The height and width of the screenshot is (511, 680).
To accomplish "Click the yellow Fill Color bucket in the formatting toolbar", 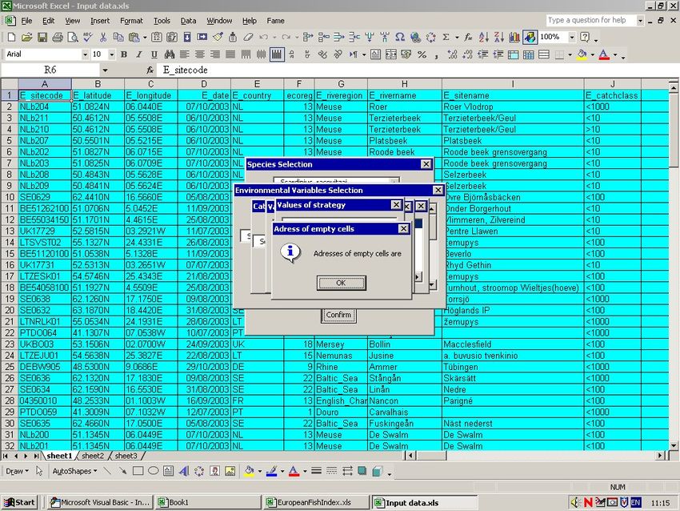I will click(x=582, y=54).
